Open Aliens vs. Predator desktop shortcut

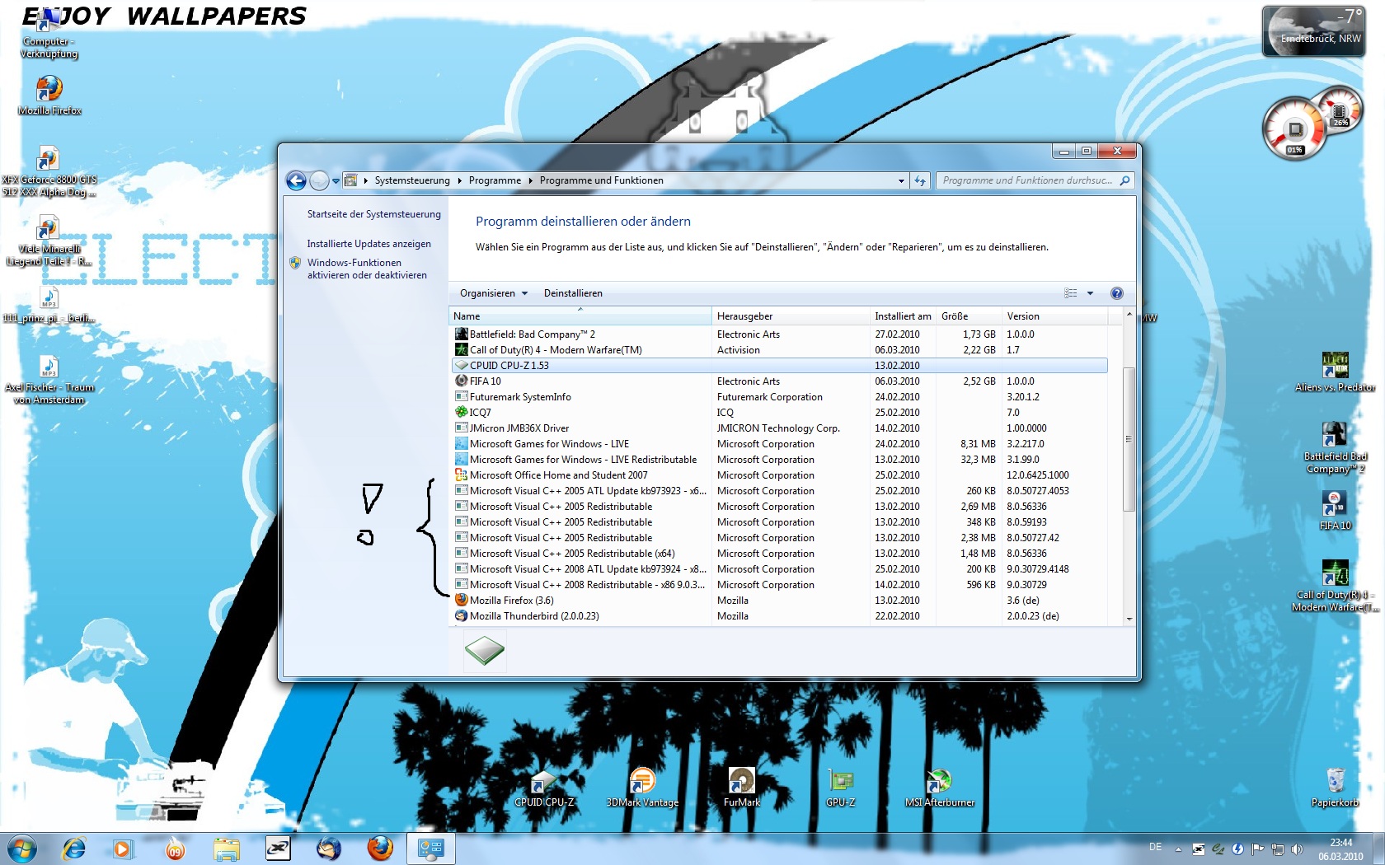coord(1335,371)
